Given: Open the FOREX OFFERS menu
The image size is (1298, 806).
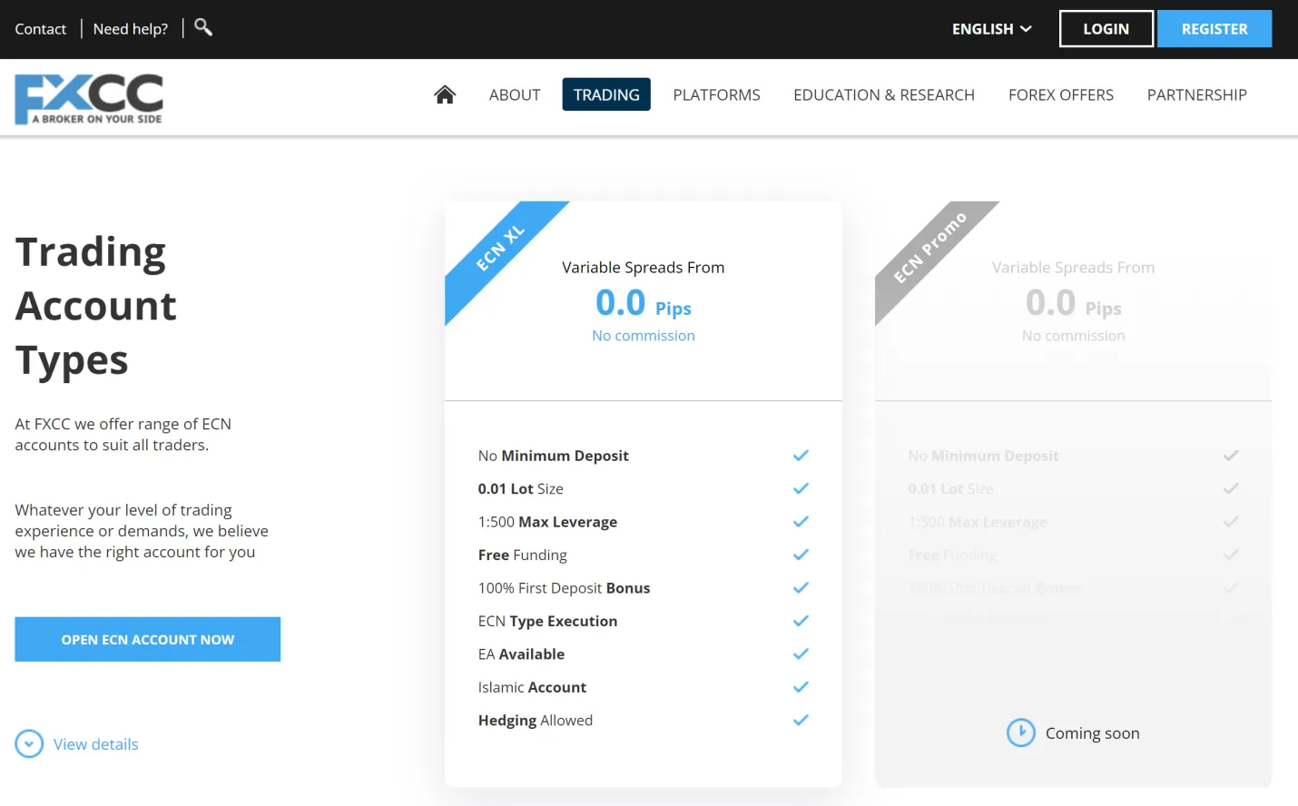Looking at the screenshot, I should pos(1061,94).
